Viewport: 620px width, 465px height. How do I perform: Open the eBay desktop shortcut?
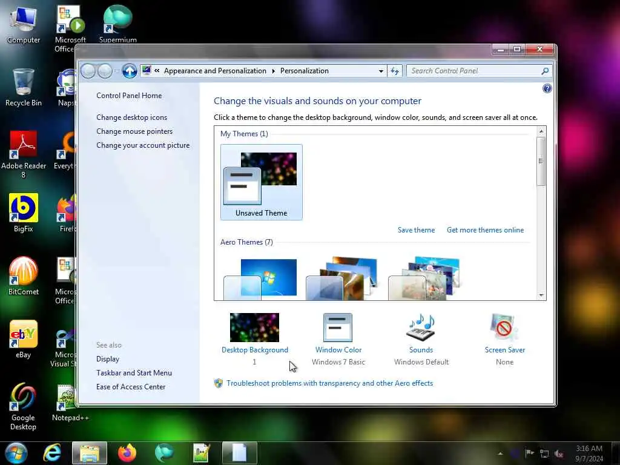[x=24, y=339]
